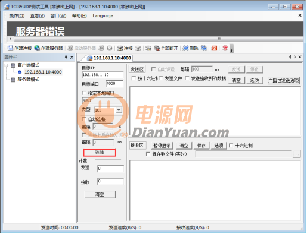
Task: Click the 选项 button in receive area
Action: 219,146
